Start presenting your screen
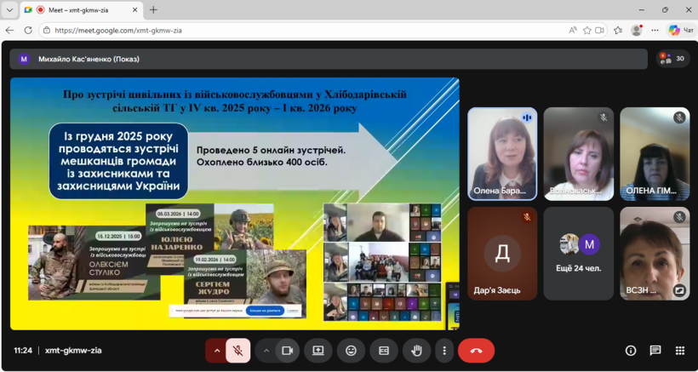Image resolution: width=698 pixels, height=372 pixels. tap(318, 351)
